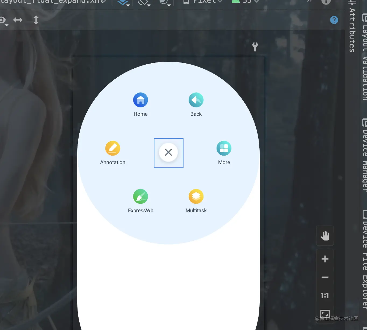Toggle the pan hand tool
Screen dimensions: 367x330
(x=325, y=236)
